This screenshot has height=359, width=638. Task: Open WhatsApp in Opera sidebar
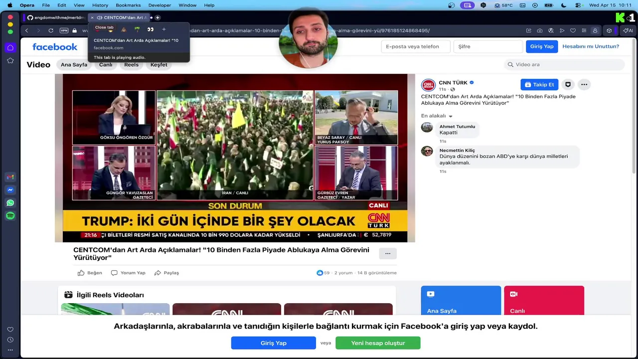(10, 203)
